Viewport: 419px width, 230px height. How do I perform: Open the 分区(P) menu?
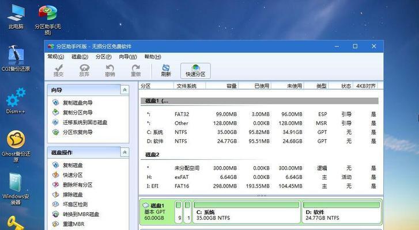[x=103, y=56]
